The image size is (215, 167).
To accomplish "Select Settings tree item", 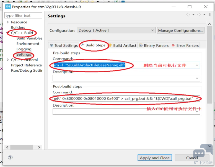I will tap(24, 54).
